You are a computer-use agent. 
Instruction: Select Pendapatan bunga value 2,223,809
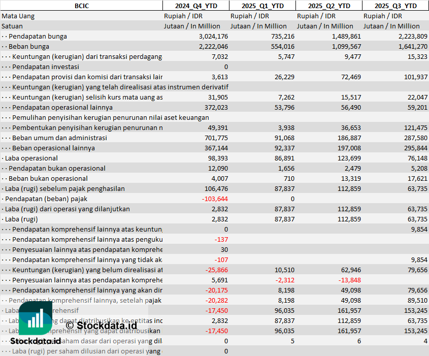[413, 37]
